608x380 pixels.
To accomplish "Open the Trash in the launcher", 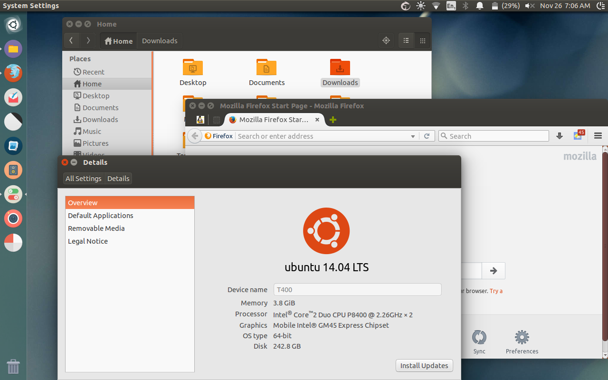I will tap(13, 367).
